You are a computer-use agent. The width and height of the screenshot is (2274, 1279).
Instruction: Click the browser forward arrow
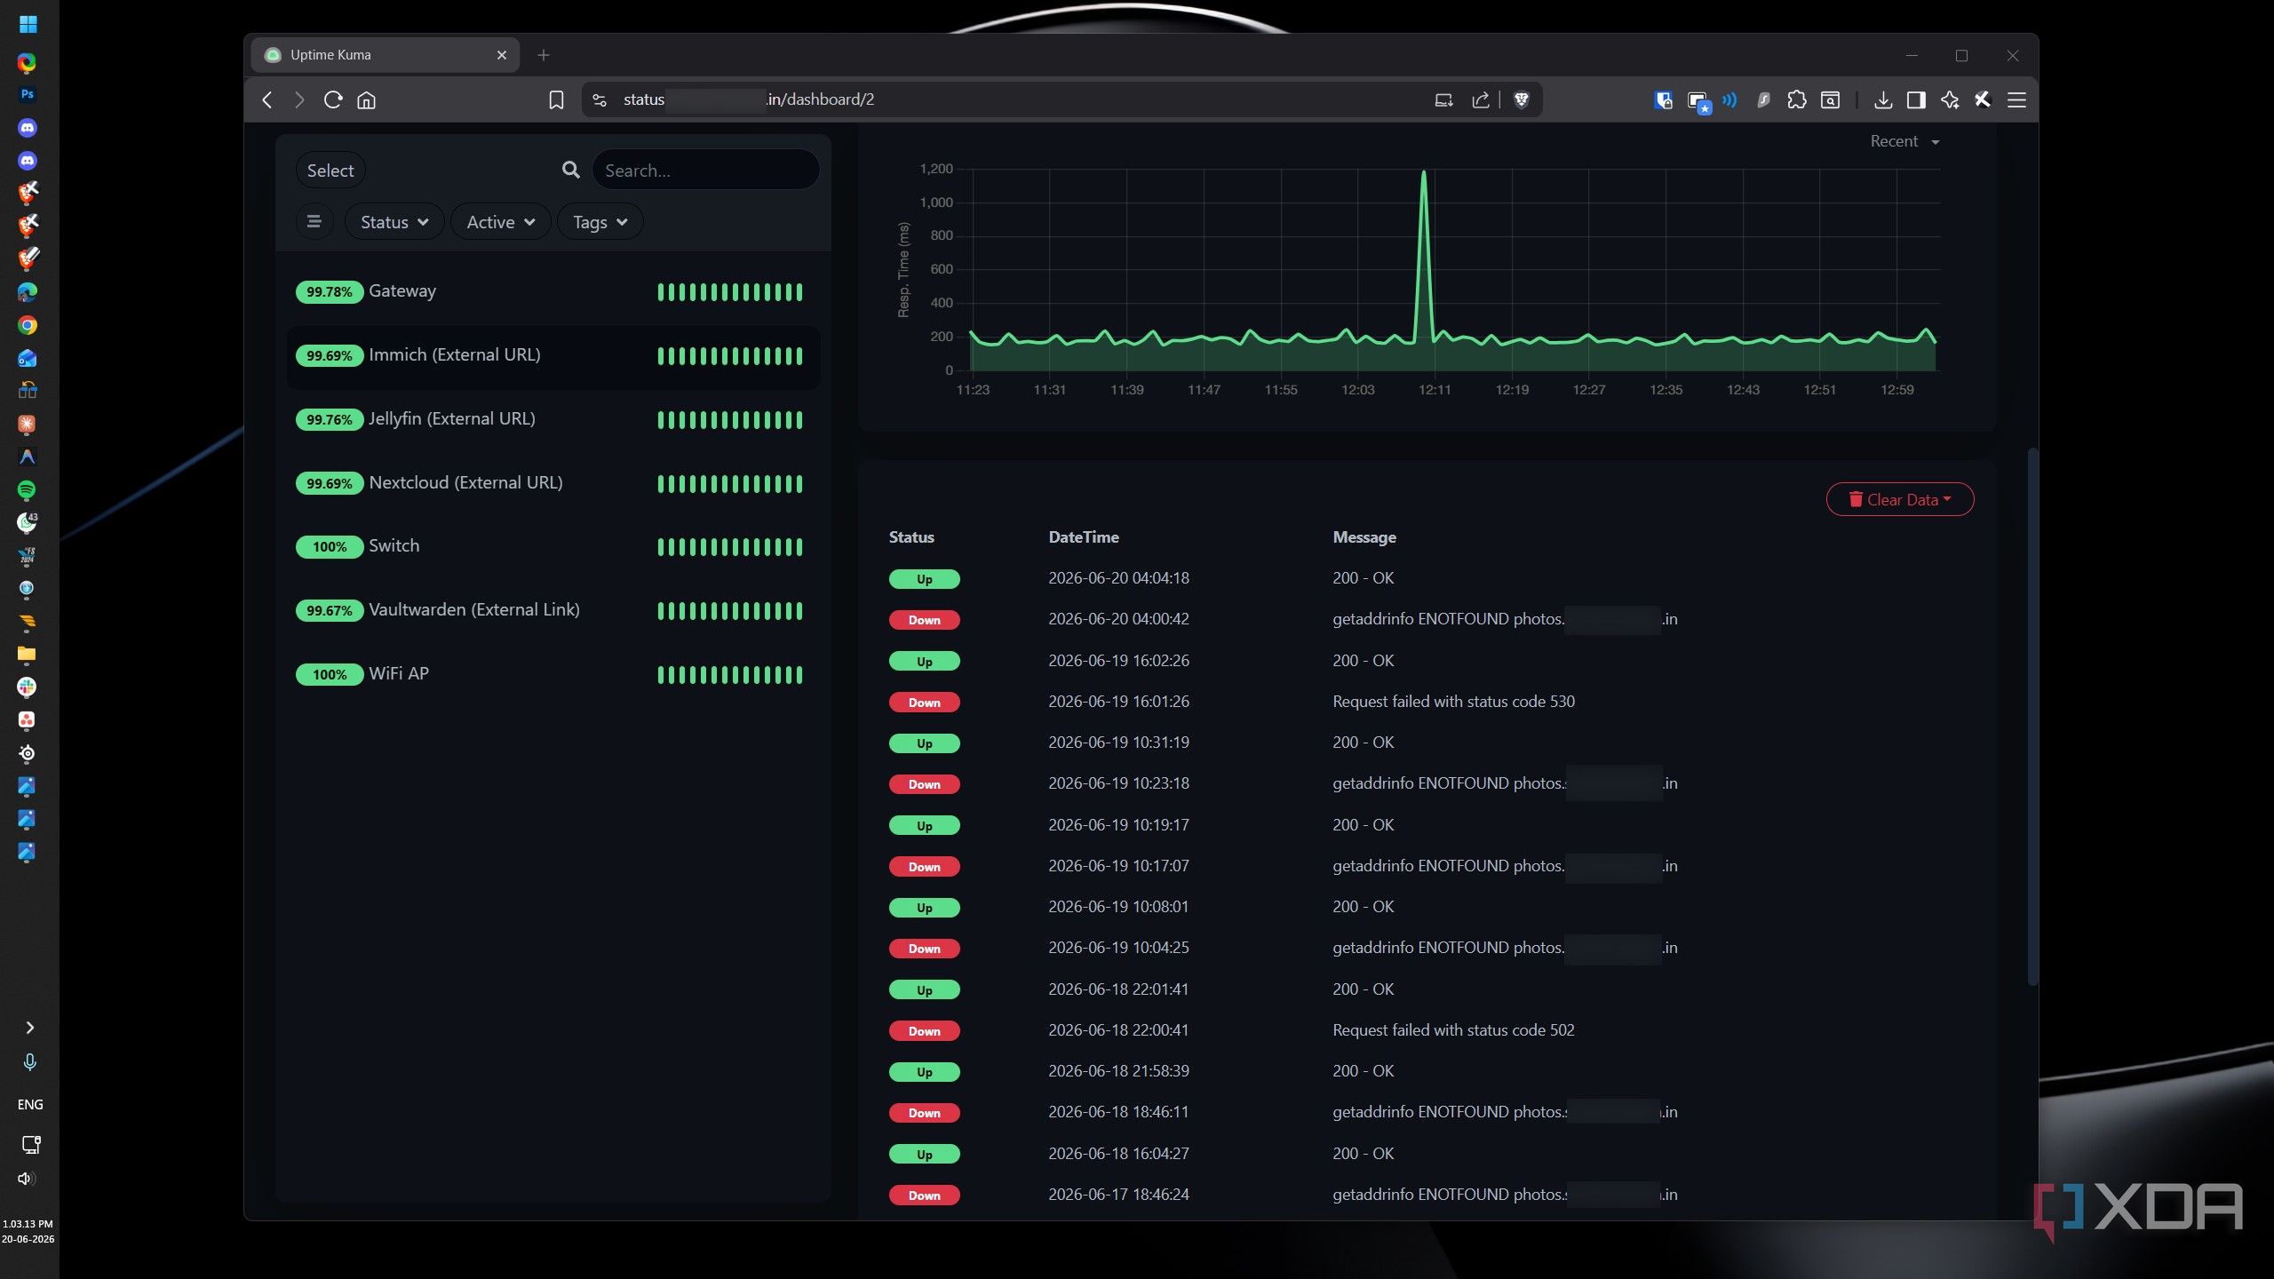[299, 99]
